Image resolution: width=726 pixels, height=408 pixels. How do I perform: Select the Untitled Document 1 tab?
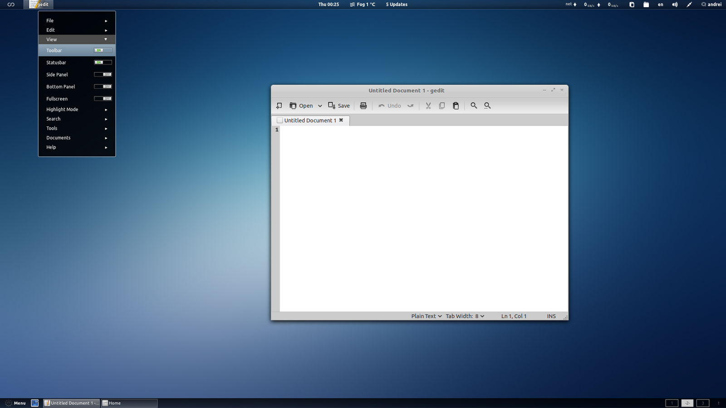(310, 120)
